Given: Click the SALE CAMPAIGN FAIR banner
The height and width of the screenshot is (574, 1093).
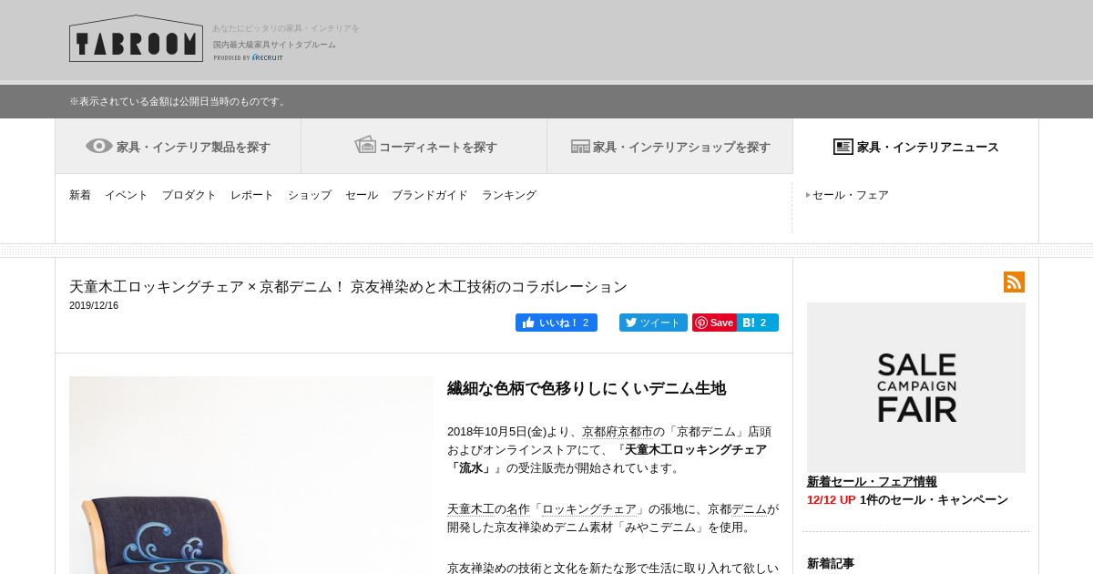Looking at the screenshot, I should tap(916, 387).
